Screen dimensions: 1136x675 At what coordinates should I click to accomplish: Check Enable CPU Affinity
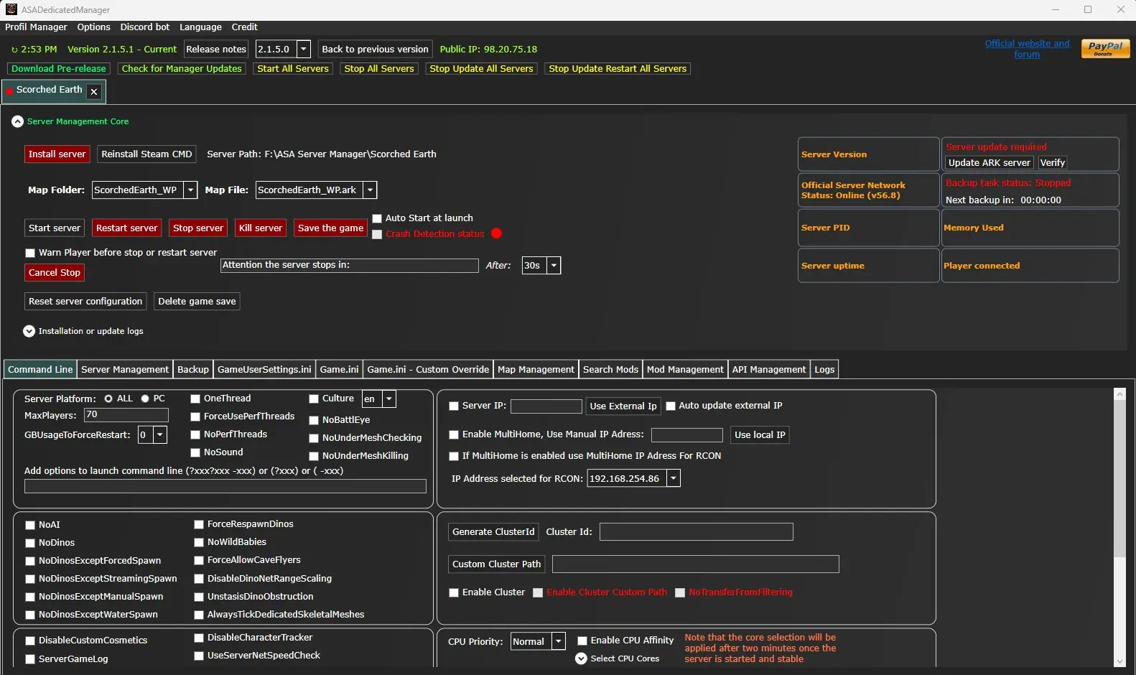point(582,641)
